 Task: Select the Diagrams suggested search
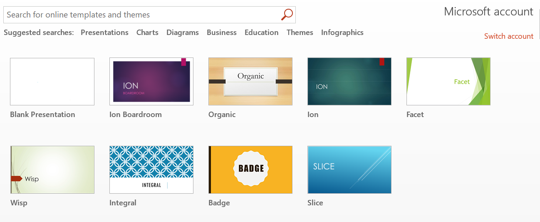point(183,32)
